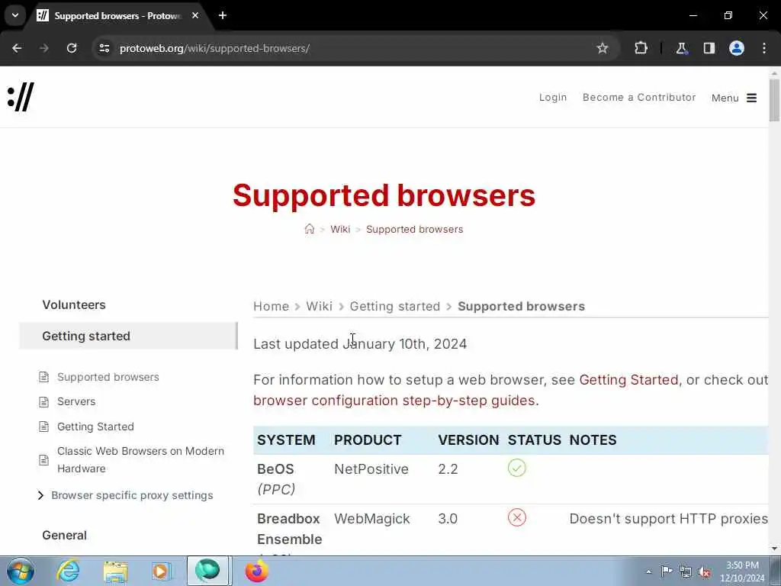Viewport: 781px width, 586px height.
Task: Show hidden tray icons arrow
Action: click(x=648, y=572)
